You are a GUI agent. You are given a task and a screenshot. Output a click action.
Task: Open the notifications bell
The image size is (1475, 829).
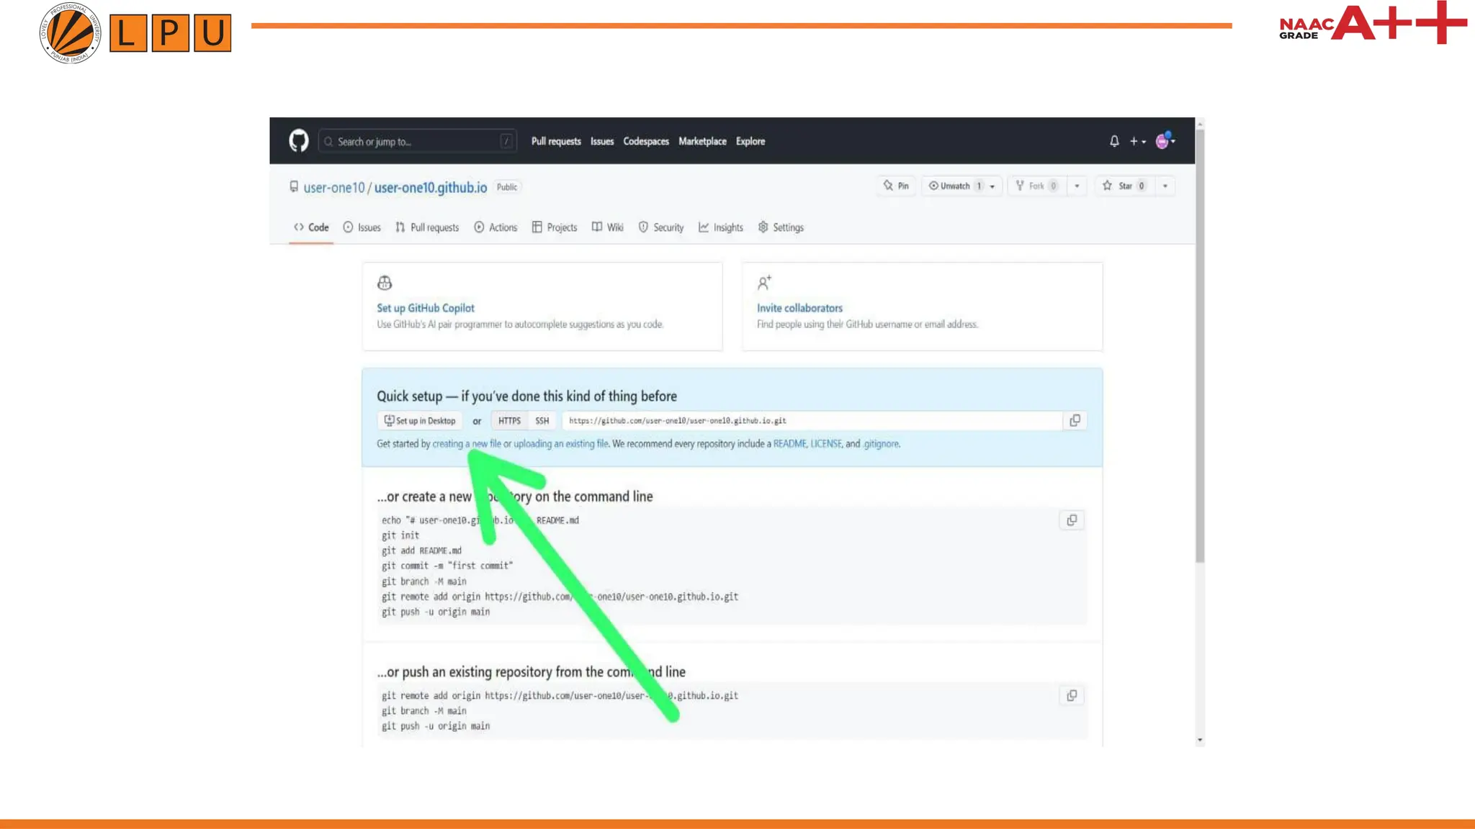point(1114,141)
